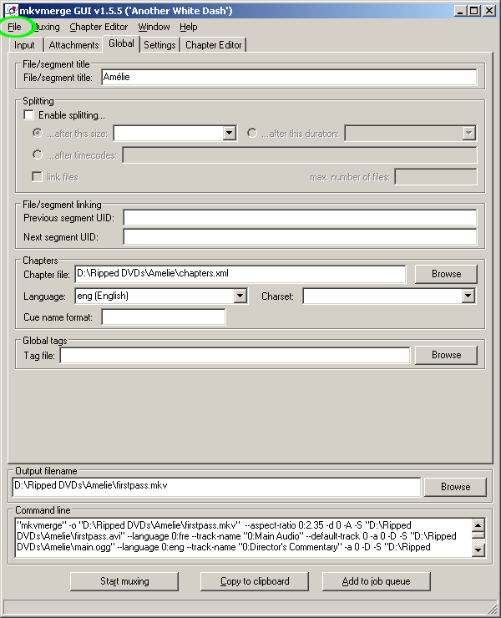Open the Chapter Editor menu
This screenshot has height=618, width=501.
click(x=99, y=27)
